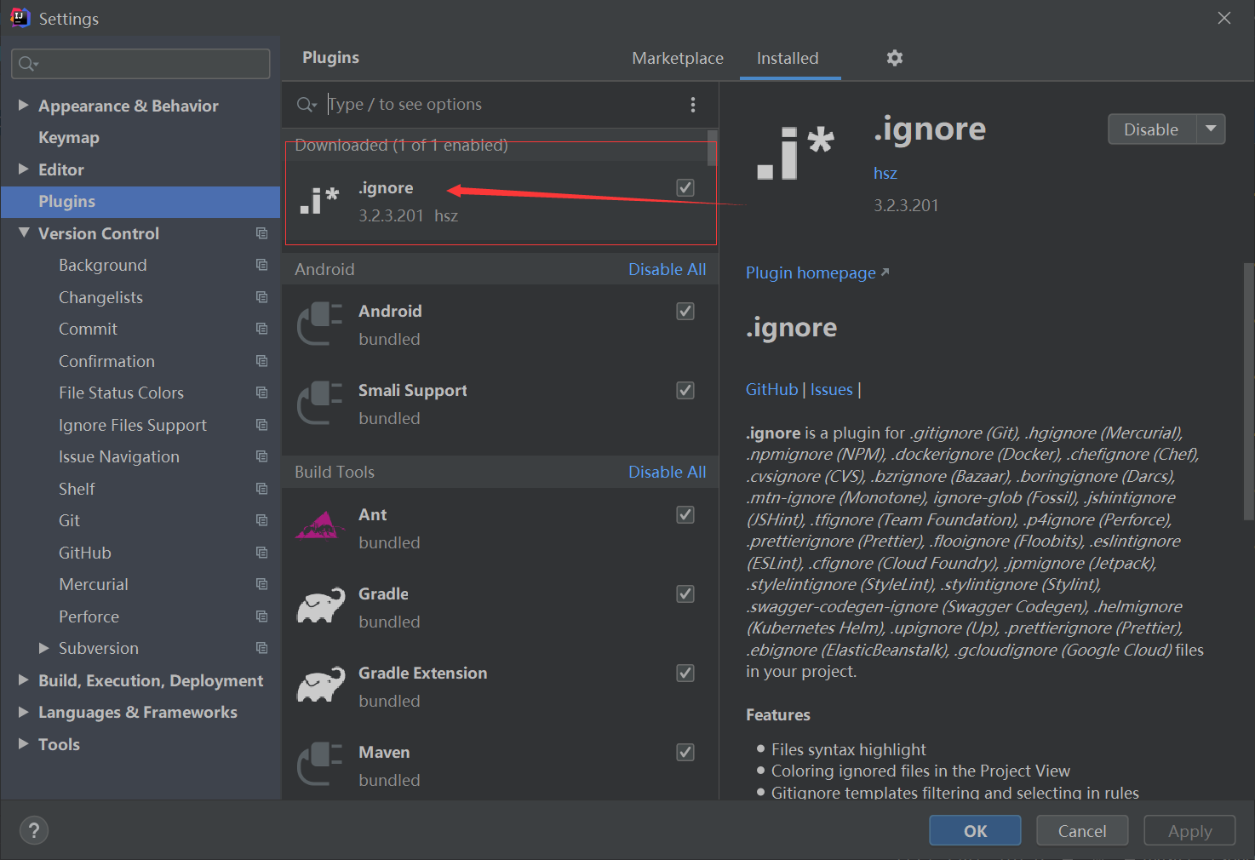Image resolution: width=1255 pixels, height=860 pixels.
Task: Open the Issues link in description
Action: [x=831, y=389]
